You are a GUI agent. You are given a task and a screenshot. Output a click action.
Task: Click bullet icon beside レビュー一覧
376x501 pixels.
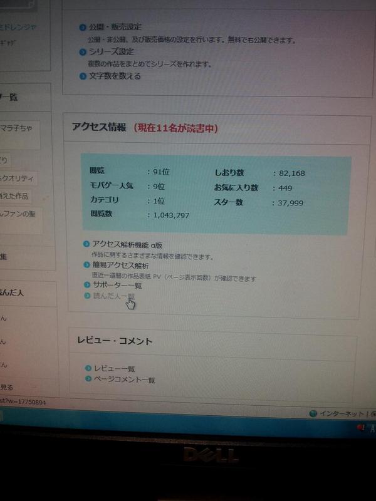(x=88, y=368)
